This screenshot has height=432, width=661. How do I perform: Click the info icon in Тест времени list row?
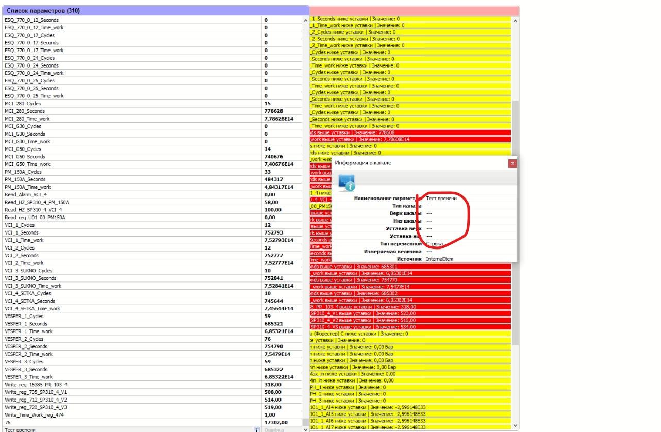click(257, 429)
